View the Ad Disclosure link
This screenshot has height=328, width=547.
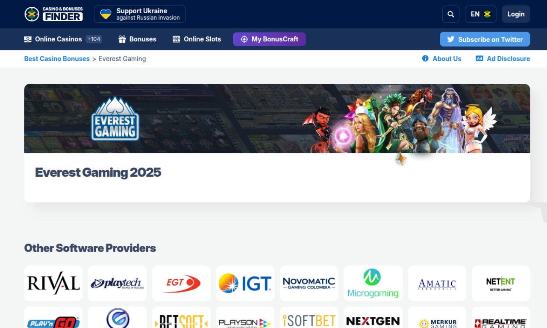click(503, 59)
